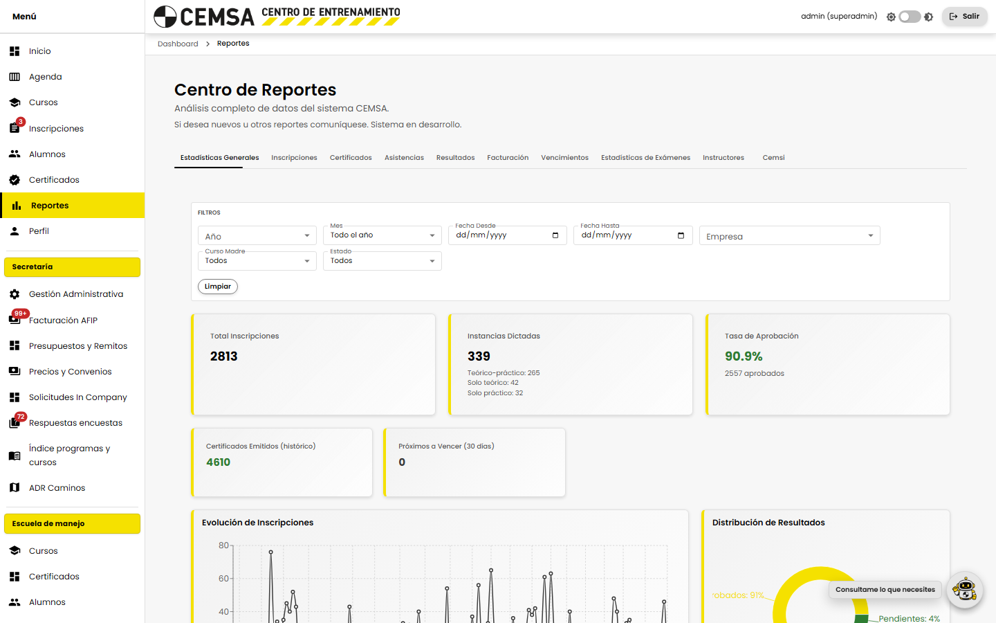Click the ADR Caminos map icon

pyautogui.click(x=15, y=487)
